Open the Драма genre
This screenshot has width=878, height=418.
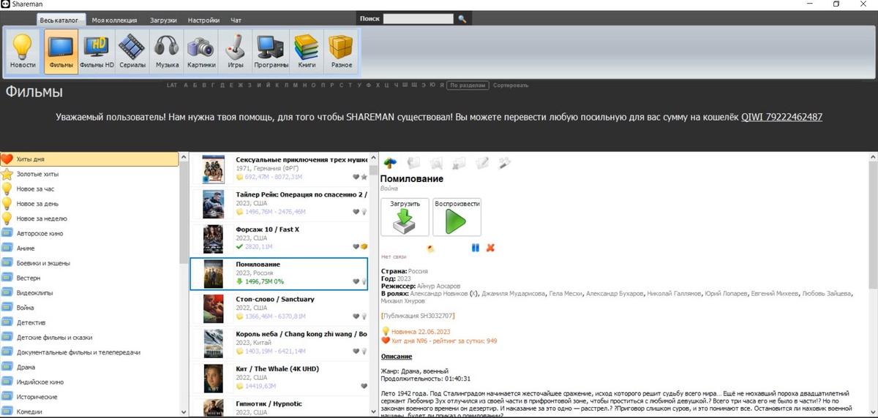(89, 367)
